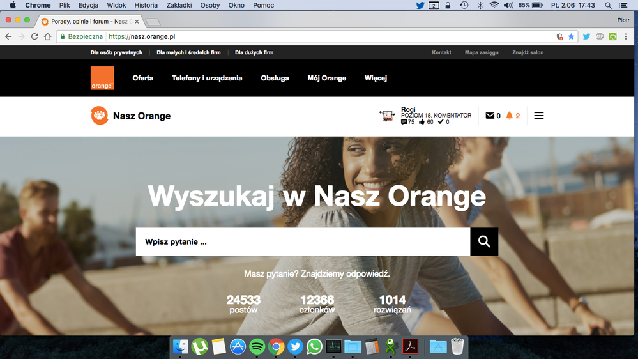Open the Kontakt link
Viewport: 638px width, 359px height.
(x=441, y=52)
